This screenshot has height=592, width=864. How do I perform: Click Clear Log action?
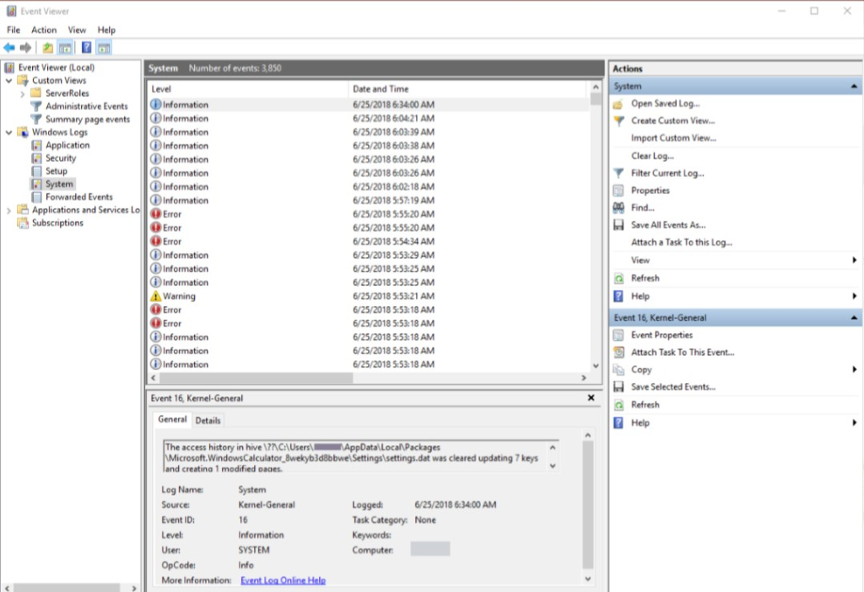(x=652, y=156)
